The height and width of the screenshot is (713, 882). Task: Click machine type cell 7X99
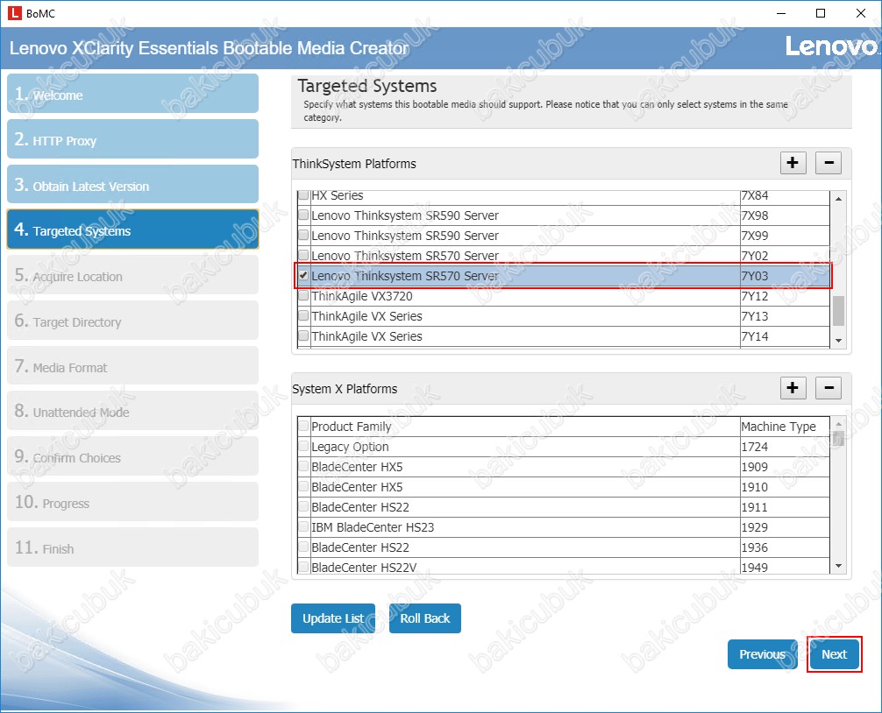(x=785, y=236)
